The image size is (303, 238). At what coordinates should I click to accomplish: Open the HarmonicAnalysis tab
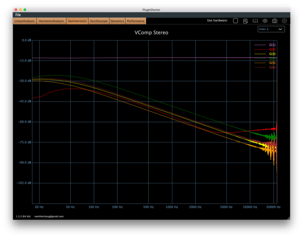point(51,21)
